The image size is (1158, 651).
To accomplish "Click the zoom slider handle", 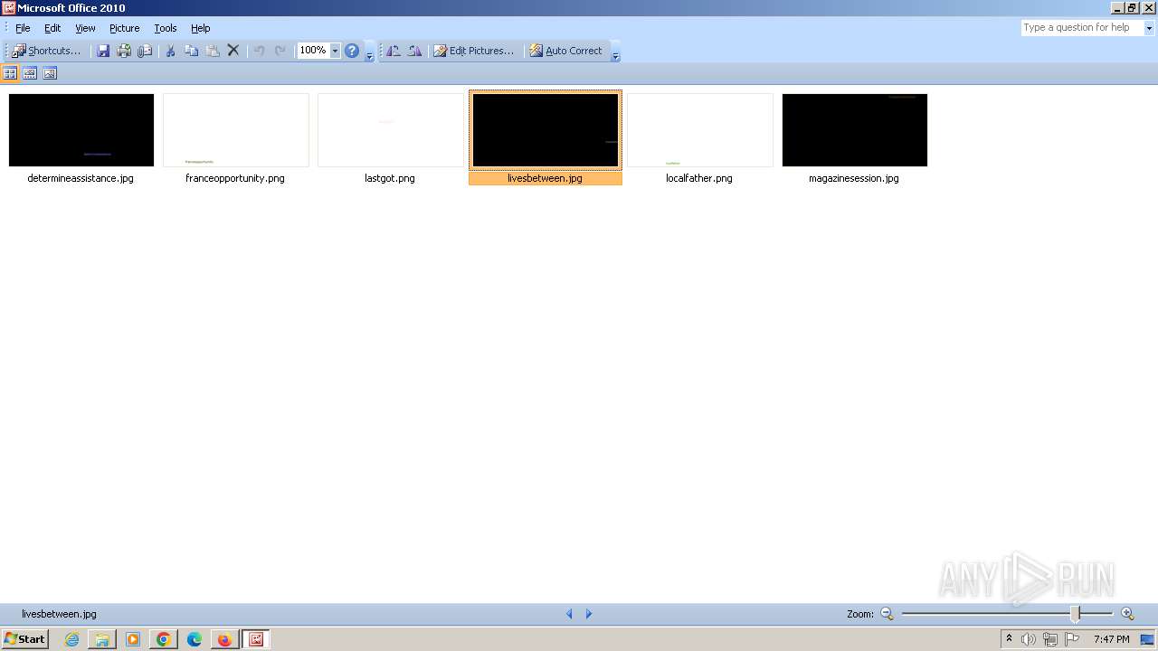I will (x=1076, y=614).
